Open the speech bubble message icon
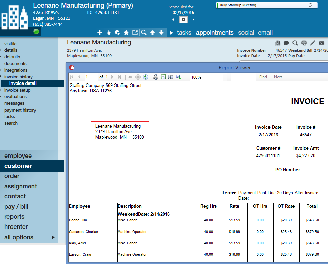Image resolution: width=328 pixels, height=264 pixels. pos(286,43)
